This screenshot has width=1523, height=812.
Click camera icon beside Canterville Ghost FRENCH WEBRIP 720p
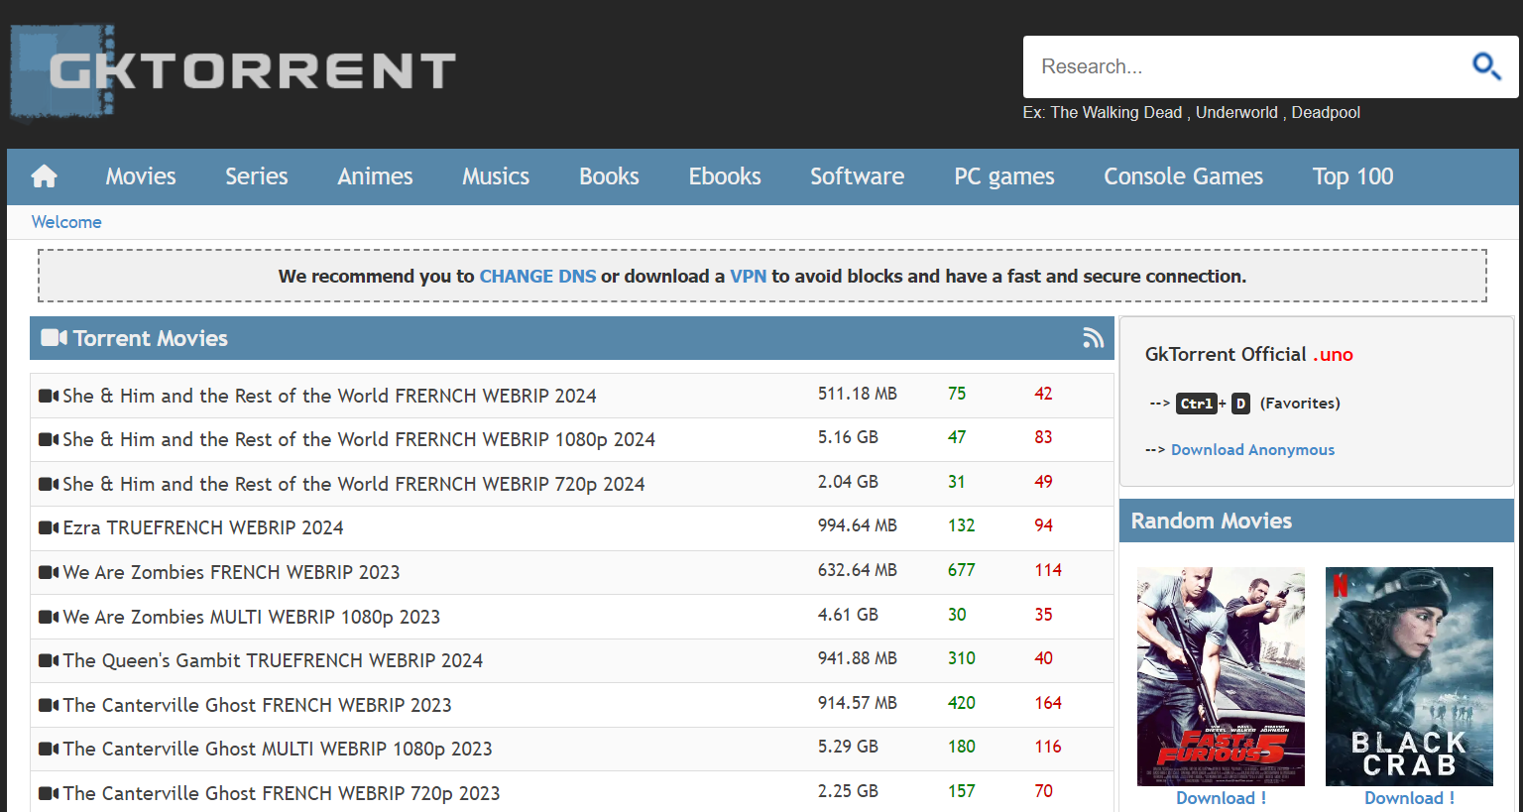pyautogui.click(x=49, y=793)
